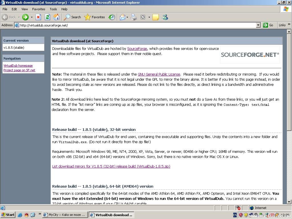Open the Favorites star pane
Image resolution: width=292 pixels, height=219 pixels.
point(94,17)
